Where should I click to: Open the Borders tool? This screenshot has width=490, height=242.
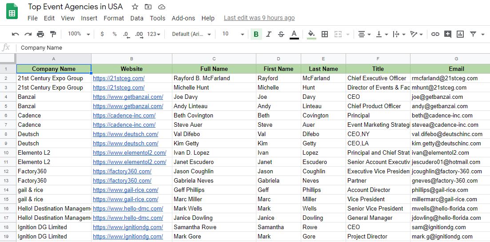click(325, 34)
